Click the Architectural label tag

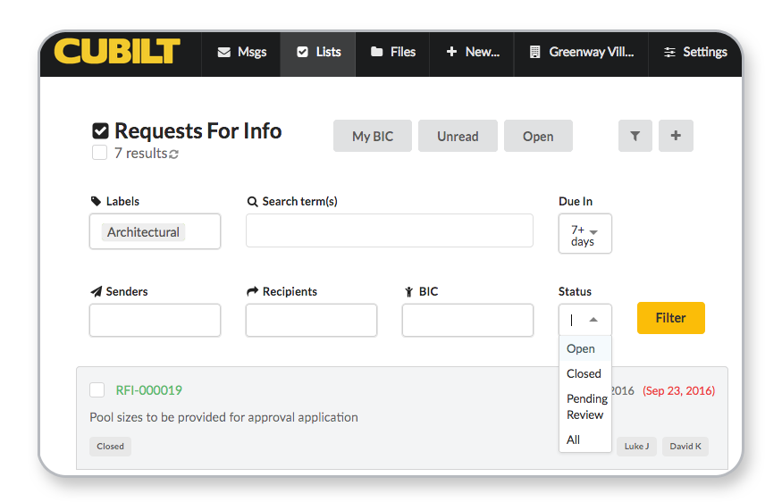click(x=143, y=232)
